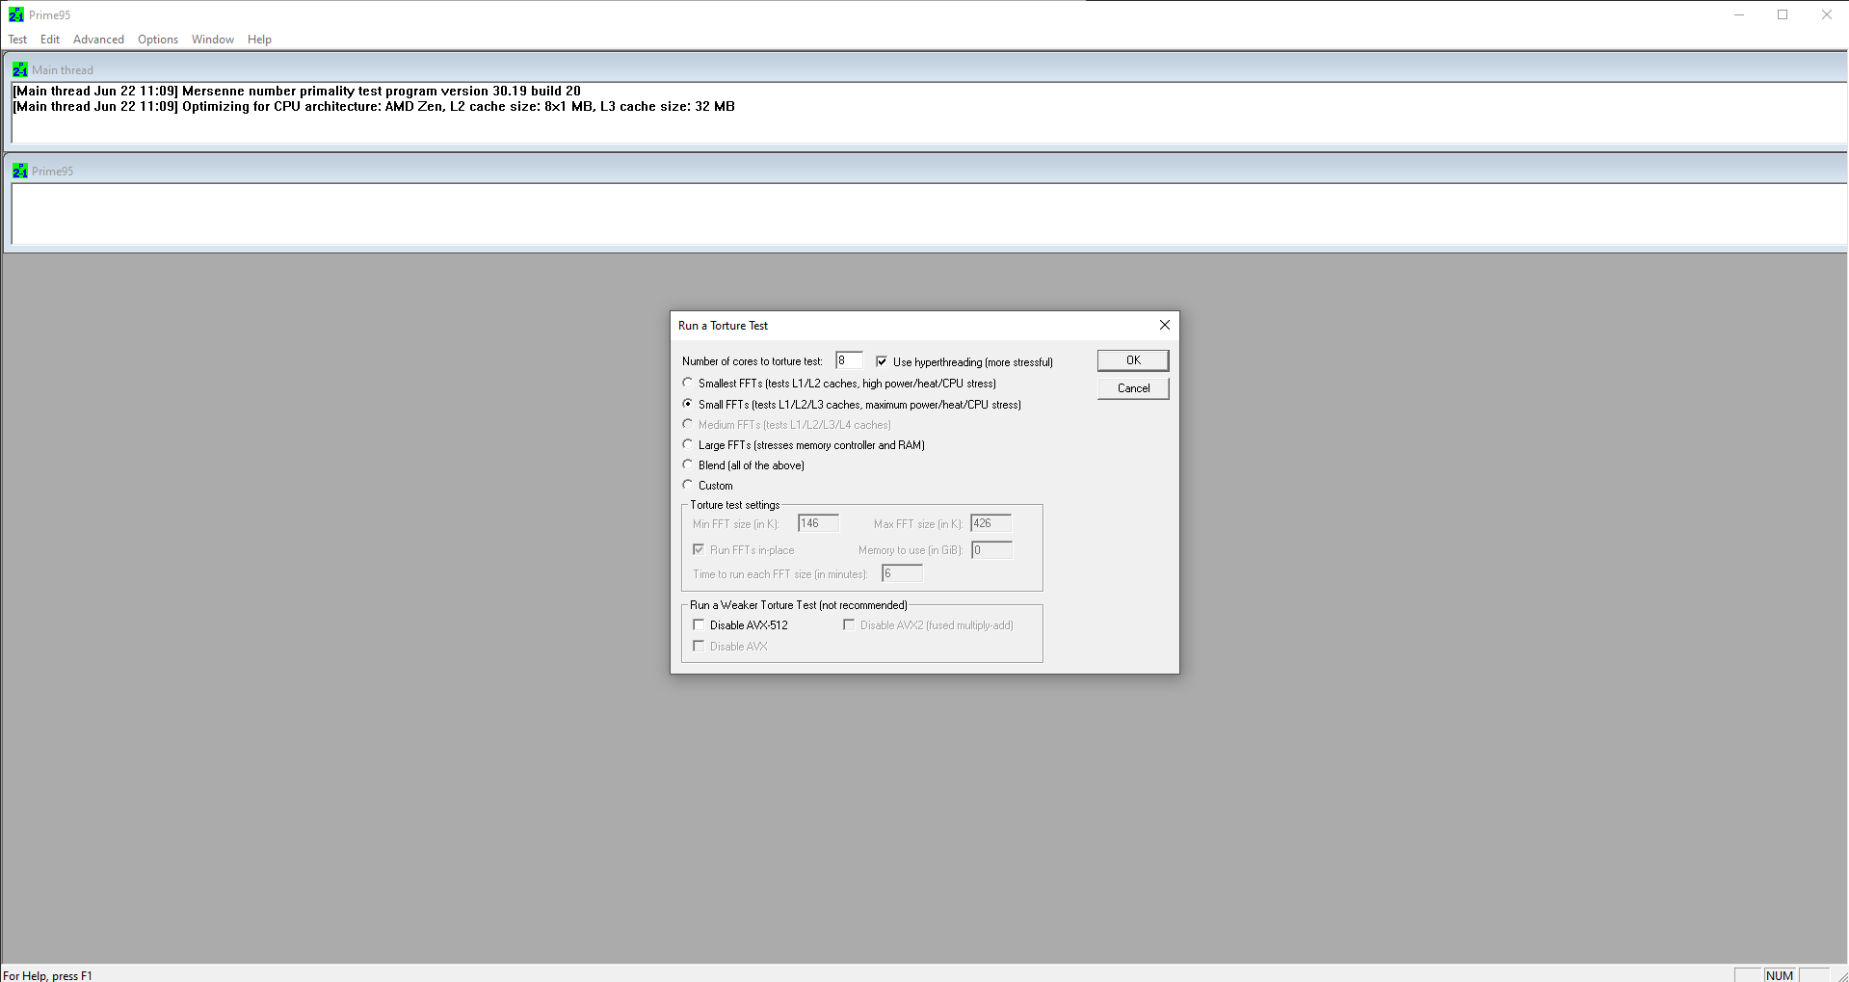Screen dimensions: 1849x982
Task: Click the Prime95 app icon in title bar
Action: tap(16, 14)
